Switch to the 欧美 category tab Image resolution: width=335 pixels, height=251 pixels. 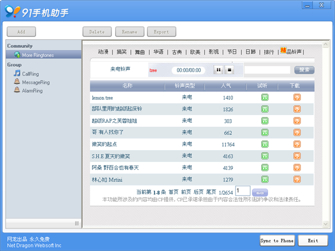(195, 52)
